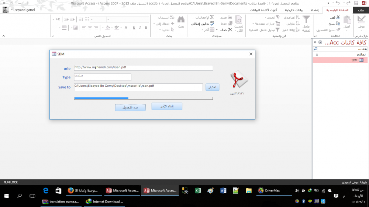Click the Underline U icon

coord(134,28)
